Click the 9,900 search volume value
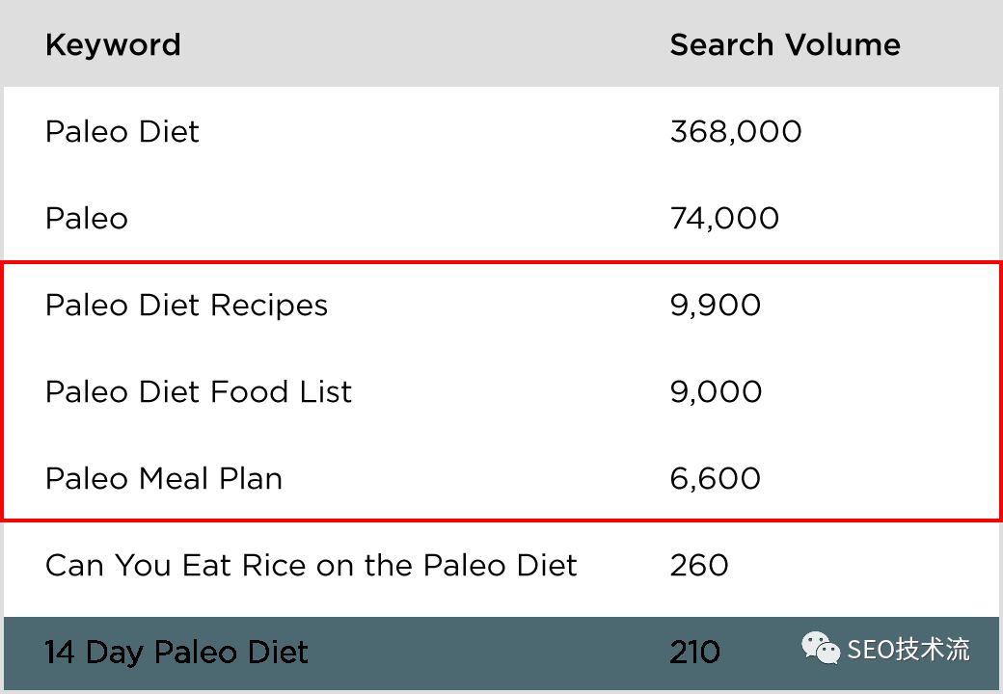The height and width of the screenshot is (694, 1003). point(716,306)
